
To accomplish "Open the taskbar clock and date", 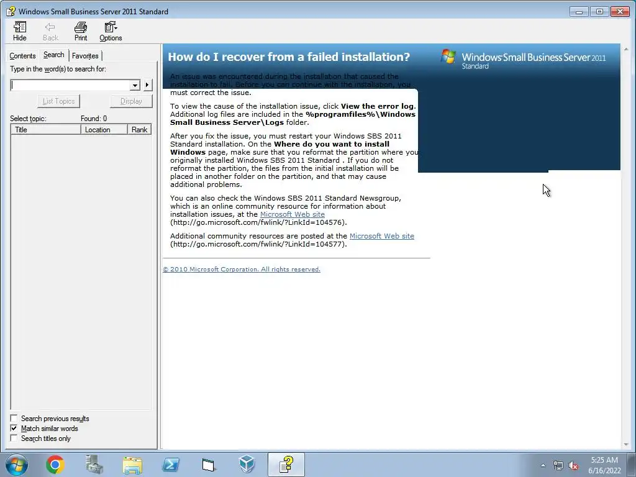I will pos(604,465).
